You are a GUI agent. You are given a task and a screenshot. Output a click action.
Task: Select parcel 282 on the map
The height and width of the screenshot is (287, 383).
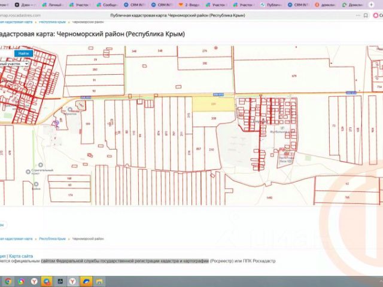[x=205, y=63]
